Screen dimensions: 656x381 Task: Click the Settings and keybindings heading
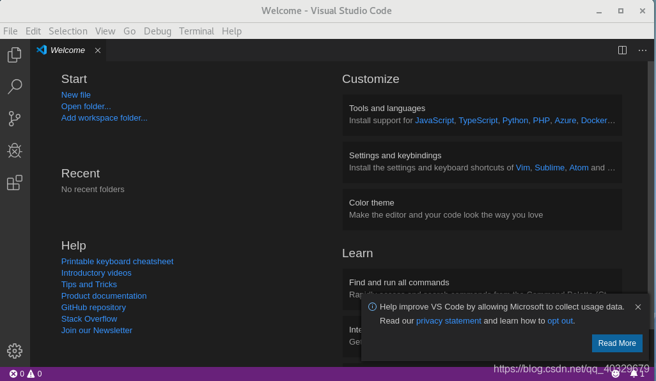tap(395, 156)
